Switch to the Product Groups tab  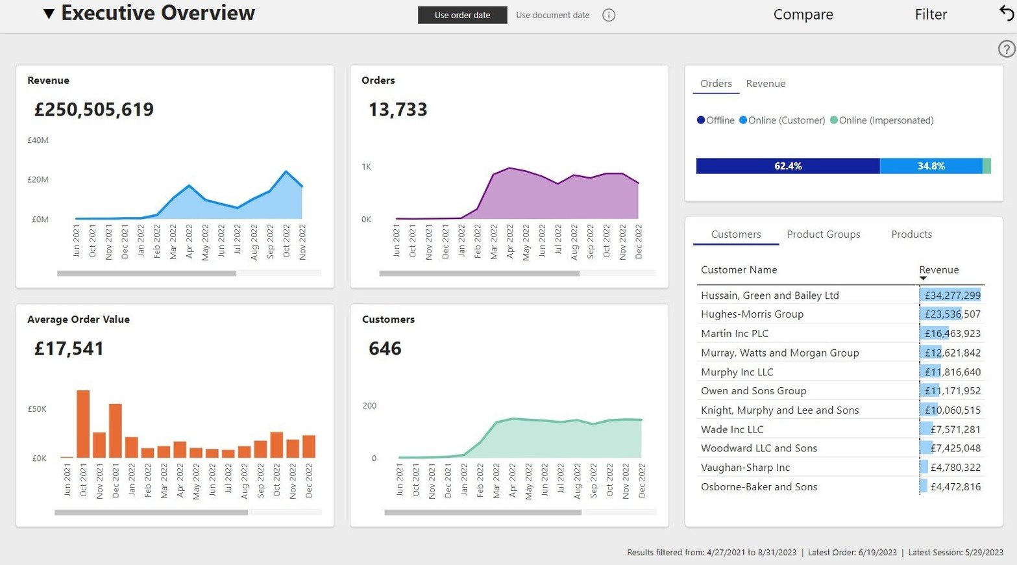point(823,234)
